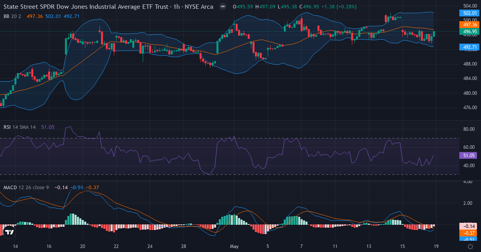
Task: Click the May label on time axis
Action: point(234,247)
